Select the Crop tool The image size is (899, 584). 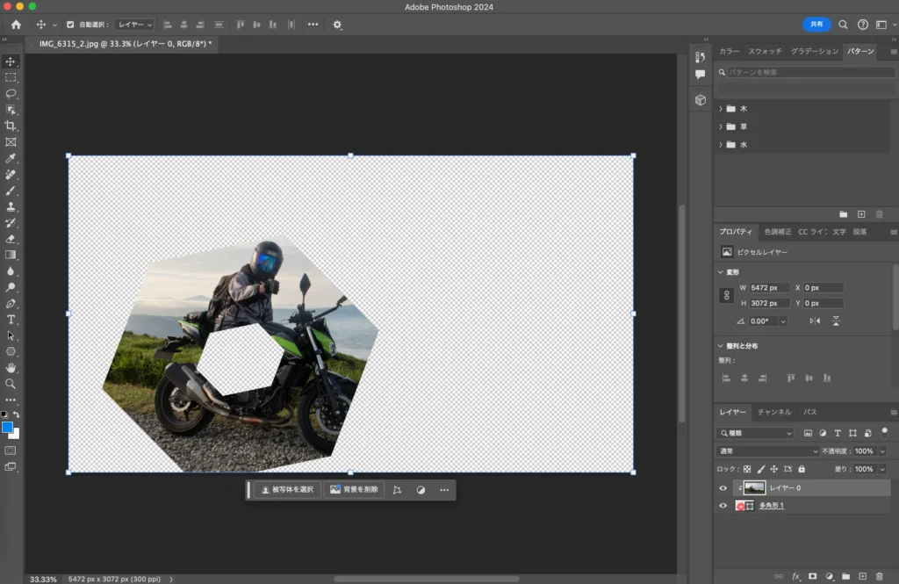coord(11,126)
